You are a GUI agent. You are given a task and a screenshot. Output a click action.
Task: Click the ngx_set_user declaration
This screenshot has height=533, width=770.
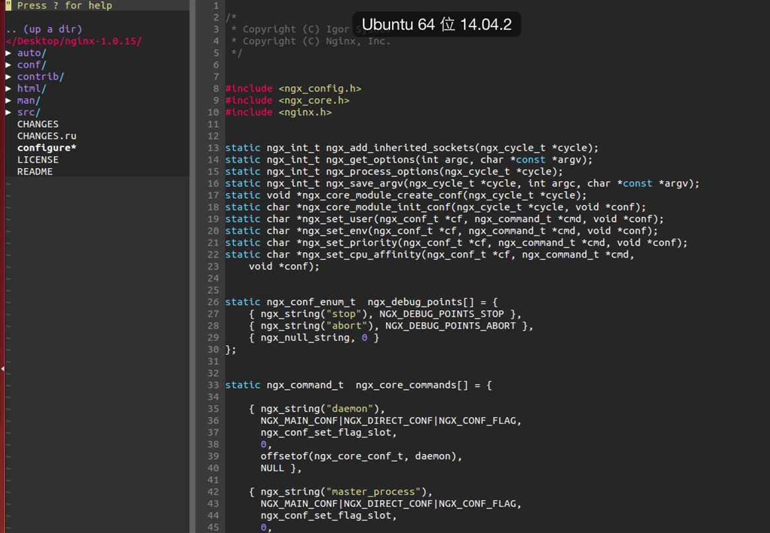click(x=445, y=219)
